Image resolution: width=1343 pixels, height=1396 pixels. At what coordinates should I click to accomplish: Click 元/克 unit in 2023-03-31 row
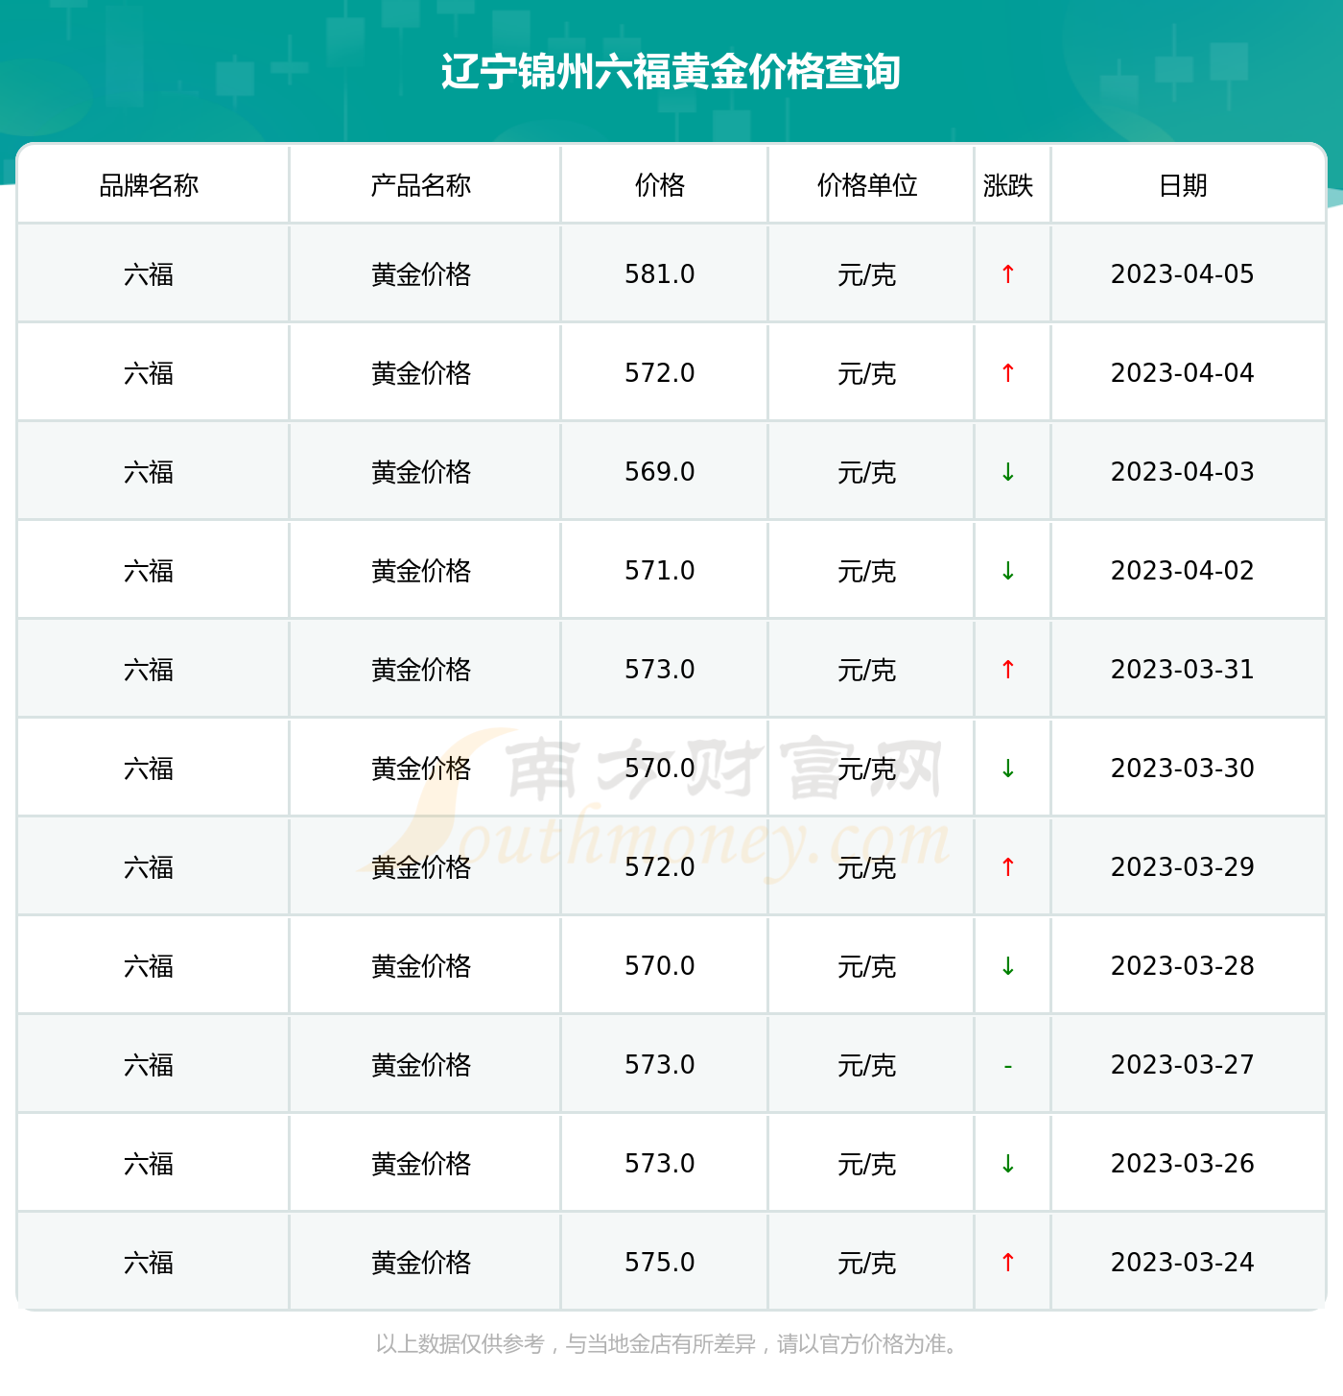867,671
